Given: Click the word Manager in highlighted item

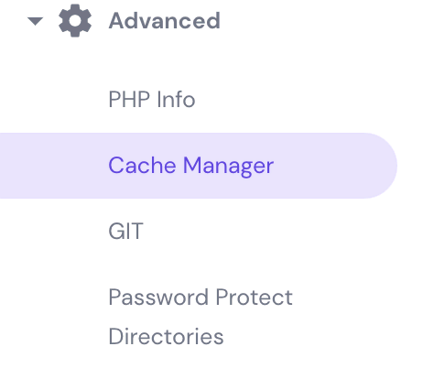Looking at the screenshot, I should tap(228, 167).
